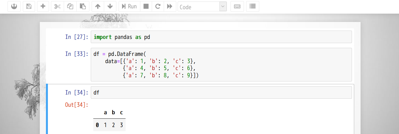Restart the kernel with circular arrow

(x=158, y=6)
